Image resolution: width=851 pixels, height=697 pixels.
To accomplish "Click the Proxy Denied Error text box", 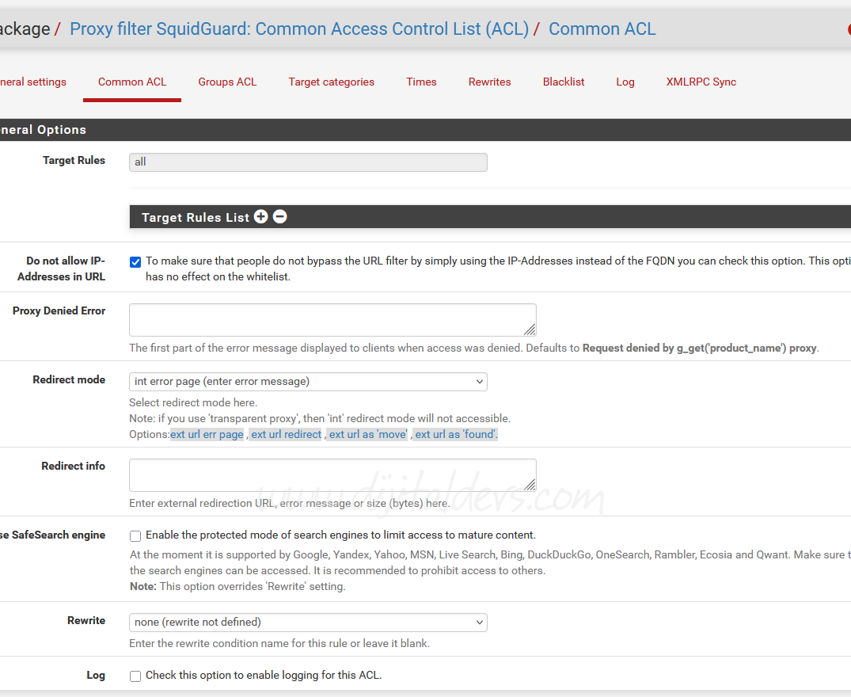I will 332,319.
